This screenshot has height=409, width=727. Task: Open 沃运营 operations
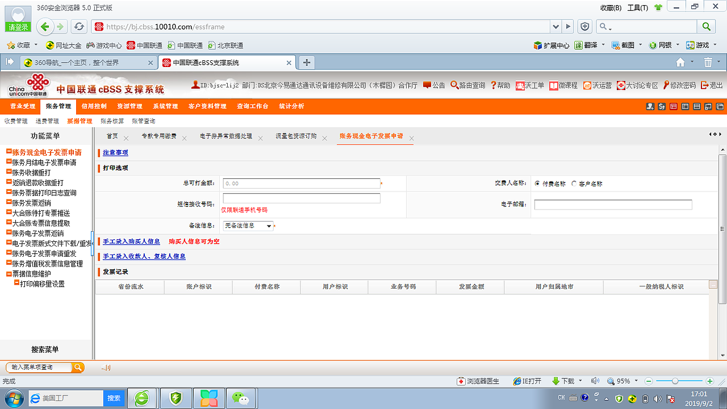click(x=598, y=85)
